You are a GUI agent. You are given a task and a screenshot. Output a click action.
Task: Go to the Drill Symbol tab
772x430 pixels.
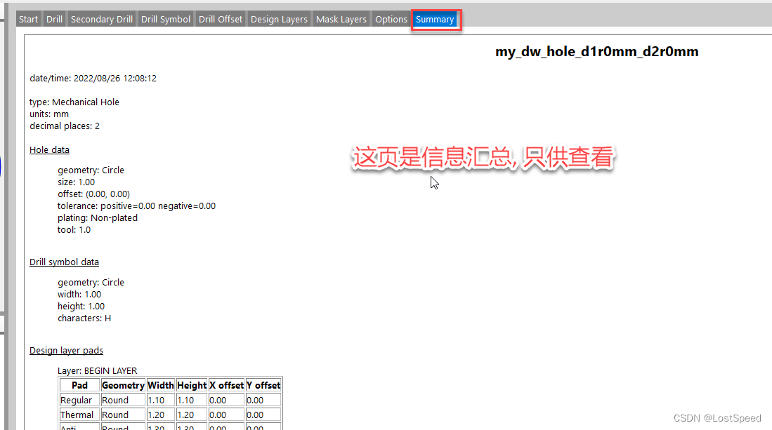click(166, 19)
